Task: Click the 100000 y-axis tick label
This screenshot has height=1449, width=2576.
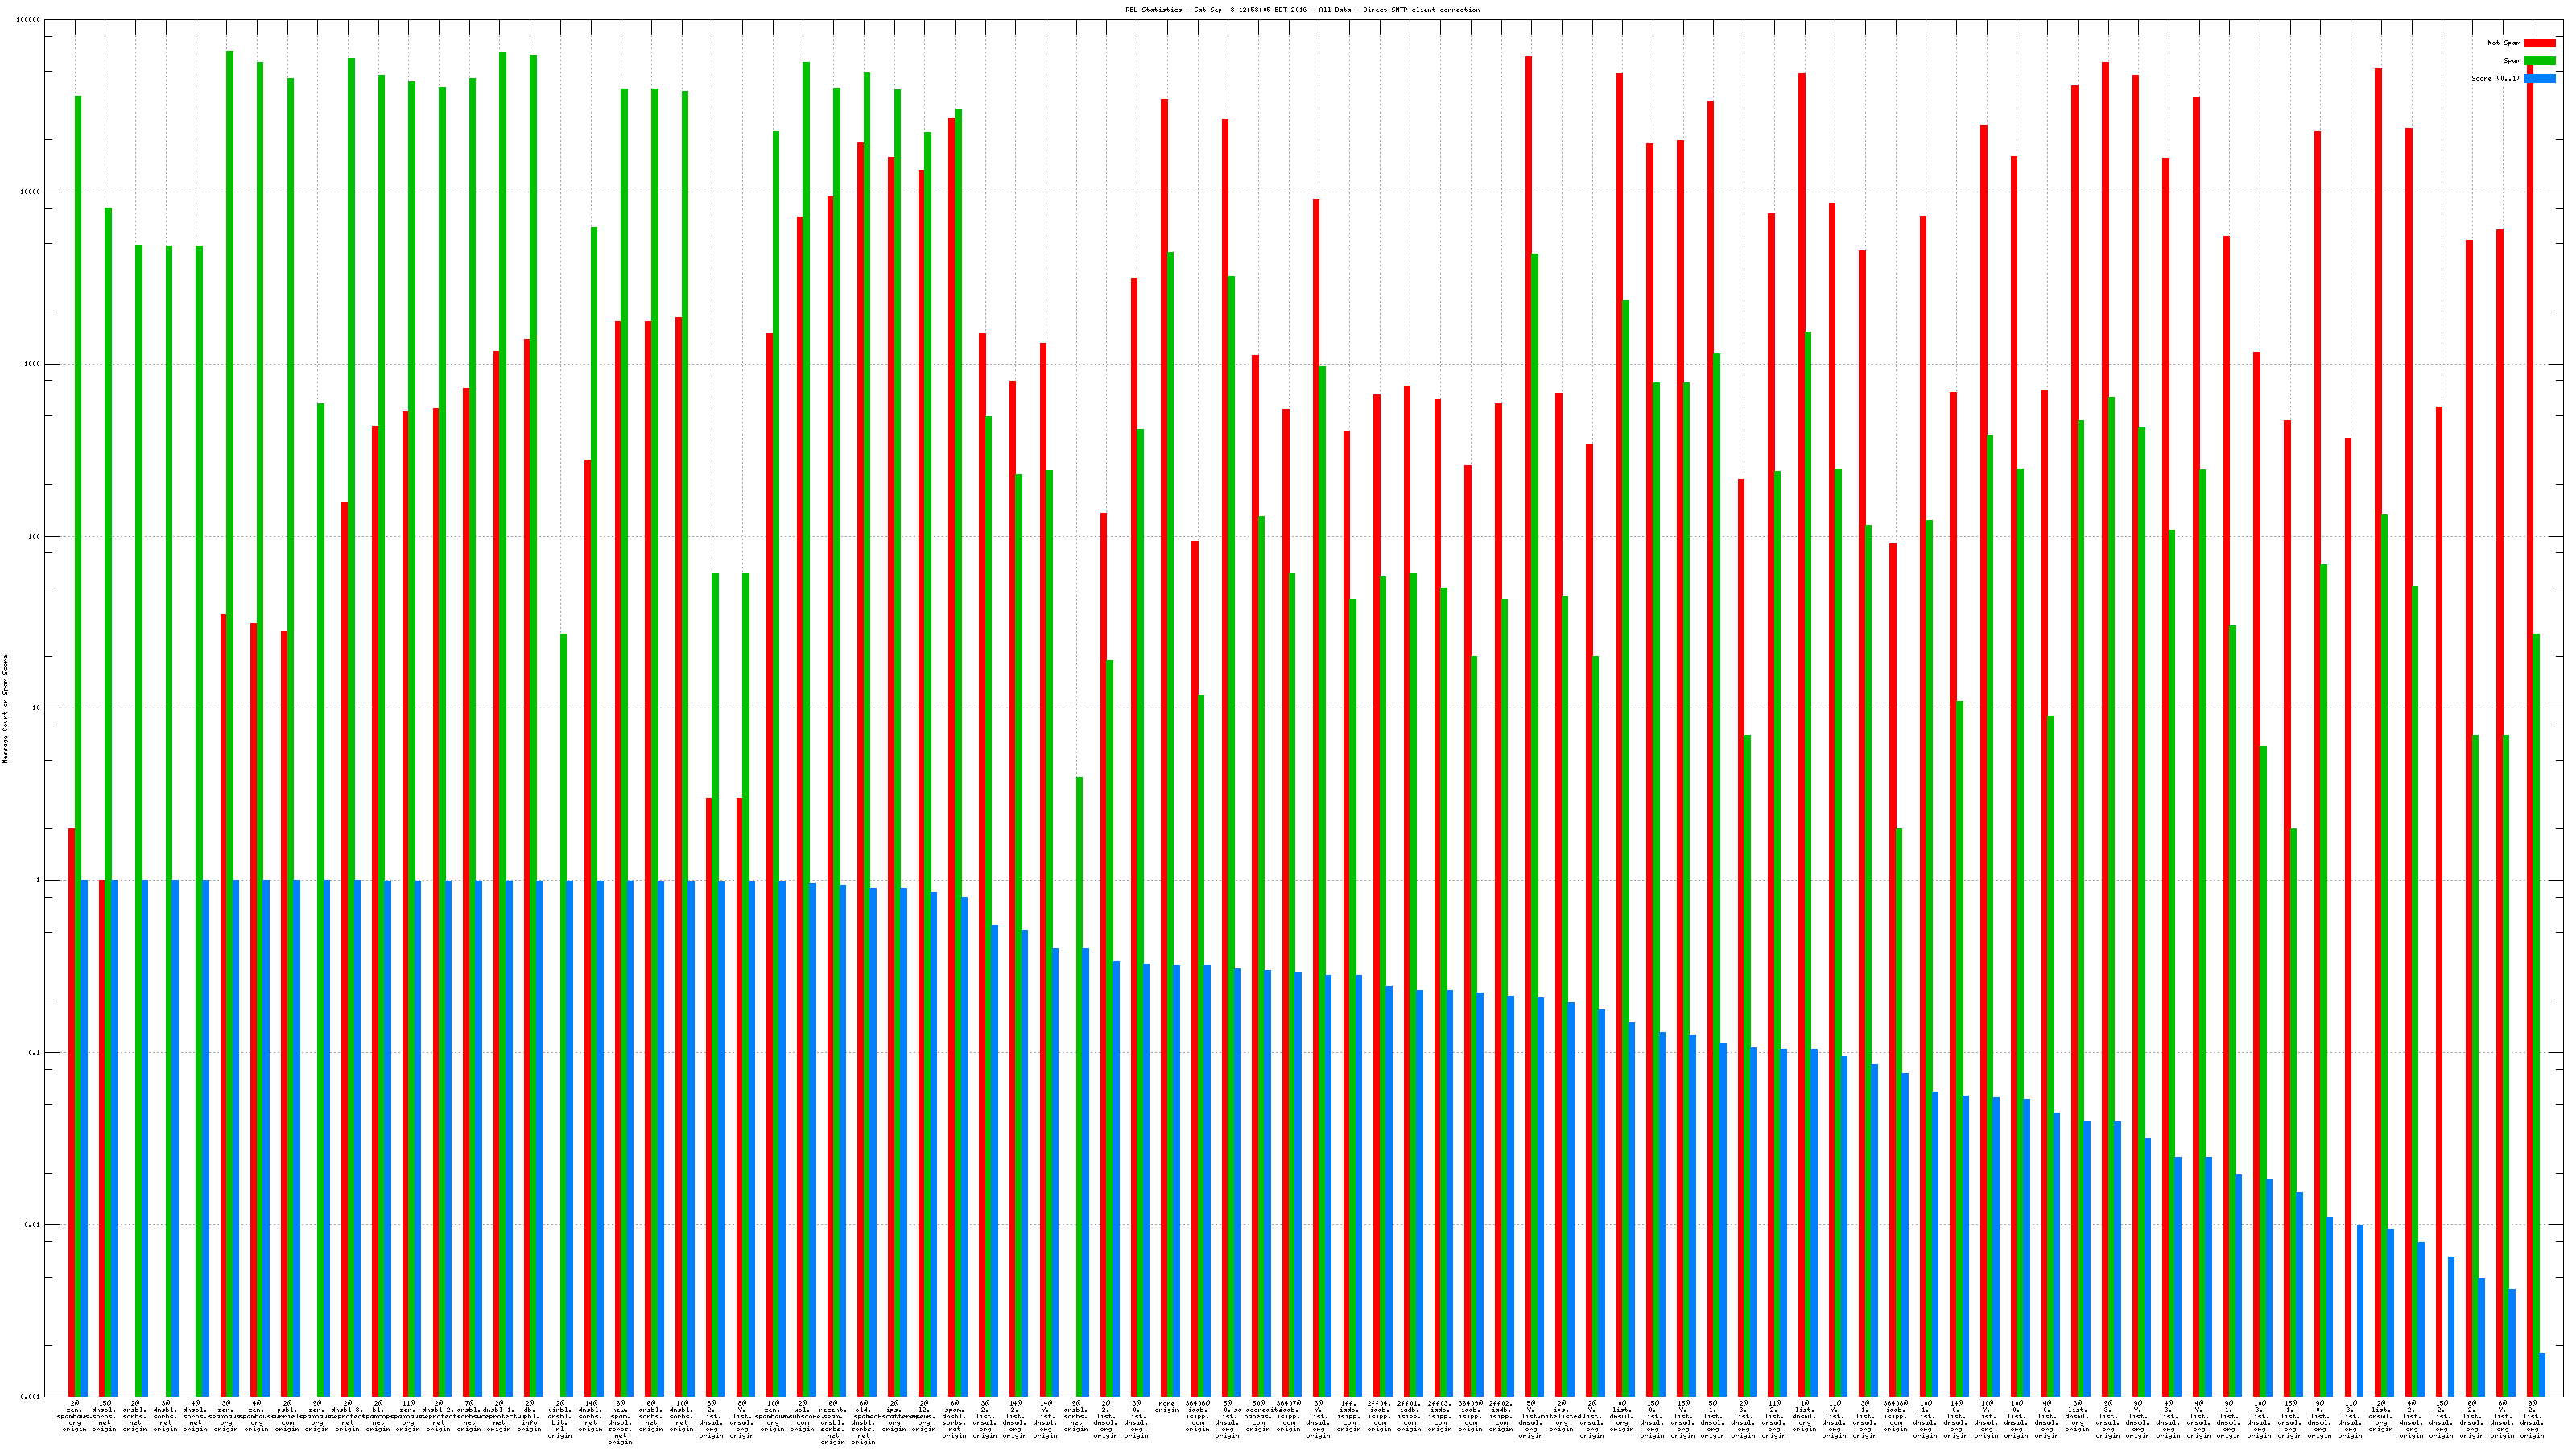Action: coord(29,20)
